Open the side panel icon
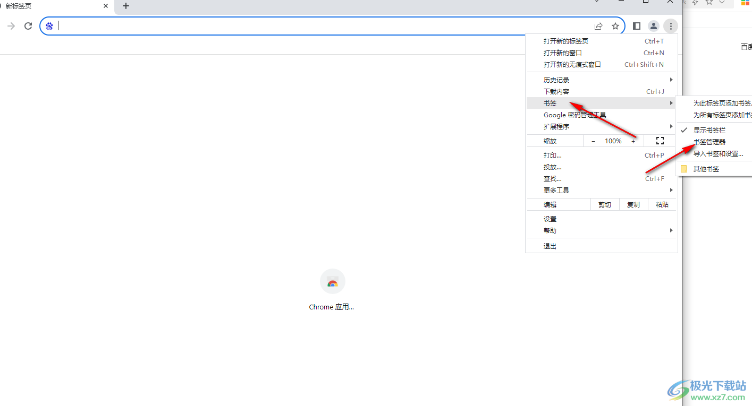752x406 pixels. coord(637,26)
